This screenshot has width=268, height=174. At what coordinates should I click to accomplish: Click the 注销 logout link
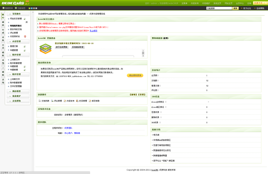249,3
